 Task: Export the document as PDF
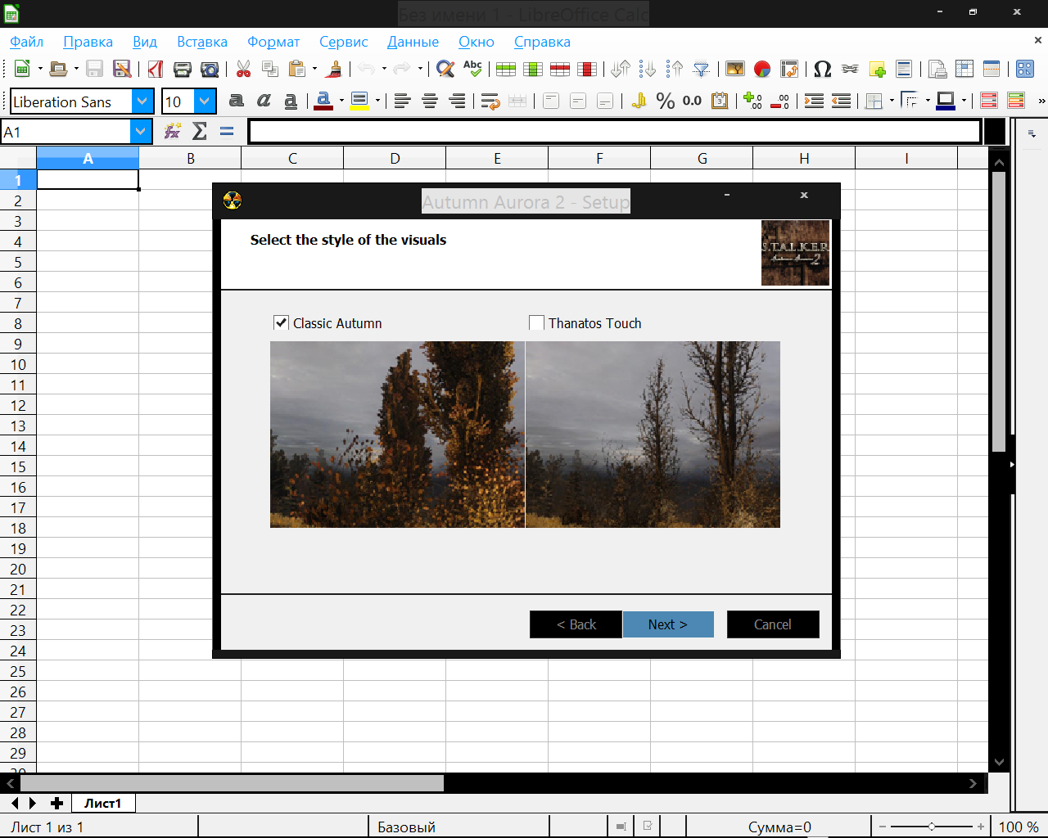[156, 69]
